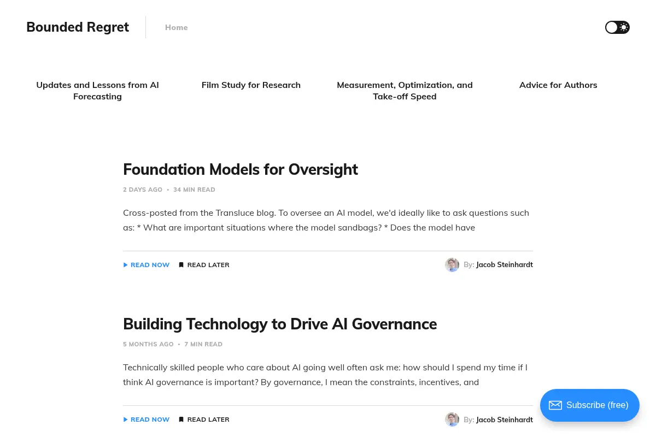Screen dimensions: 656x437
Task: Open Measurement, Optimization, and Take-off Speed
Action: 405,91
